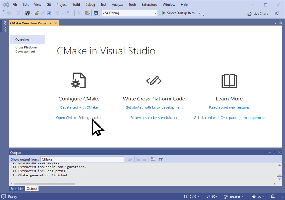Close the CMake Overview Pages tab
285x200 pixels.
click(x=56, y=24)
